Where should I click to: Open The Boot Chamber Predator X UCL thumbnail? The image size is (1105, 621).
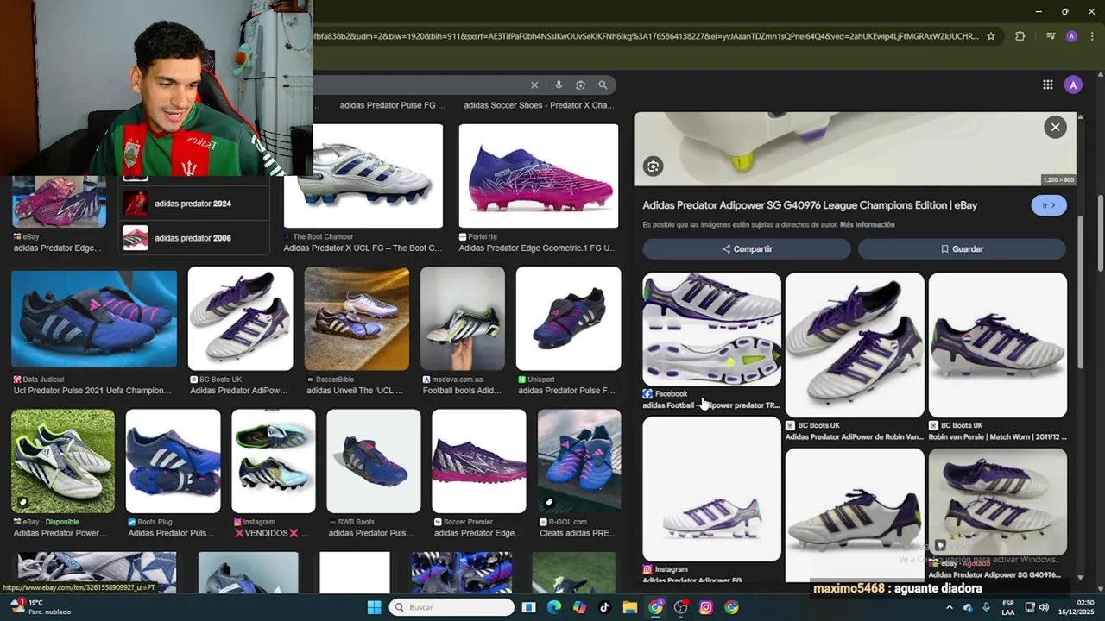click(363, 176)
